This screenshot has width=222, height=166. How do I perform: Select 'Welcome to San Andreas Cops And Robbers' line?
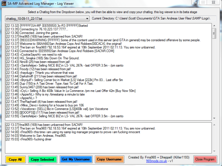coord(64,44)
